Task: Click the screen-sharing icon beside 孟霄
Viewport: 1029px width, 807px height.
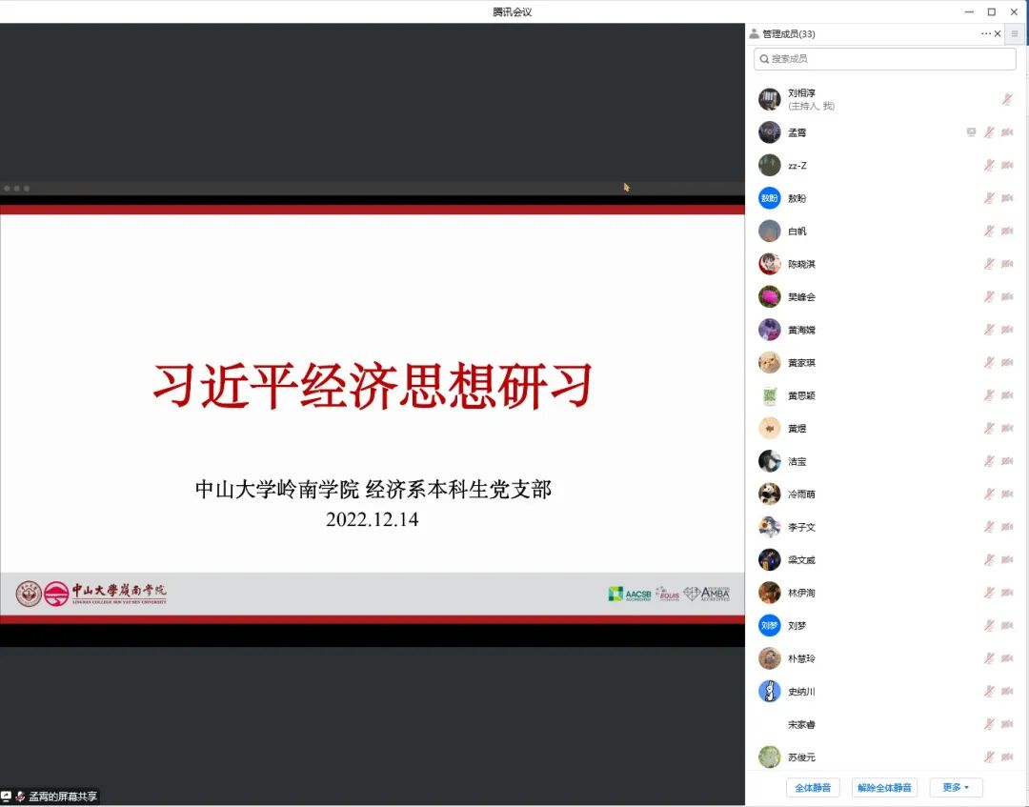Action: (x=971, y=132)
